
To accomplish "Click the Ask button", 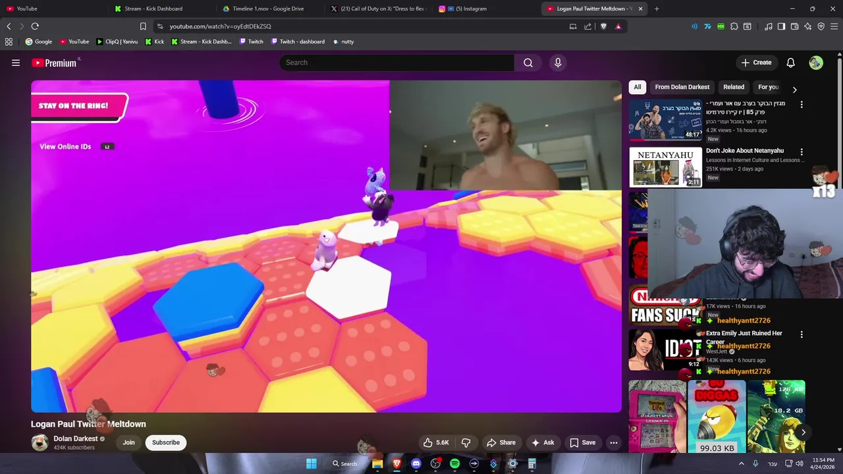I will [x=543, y=442].
